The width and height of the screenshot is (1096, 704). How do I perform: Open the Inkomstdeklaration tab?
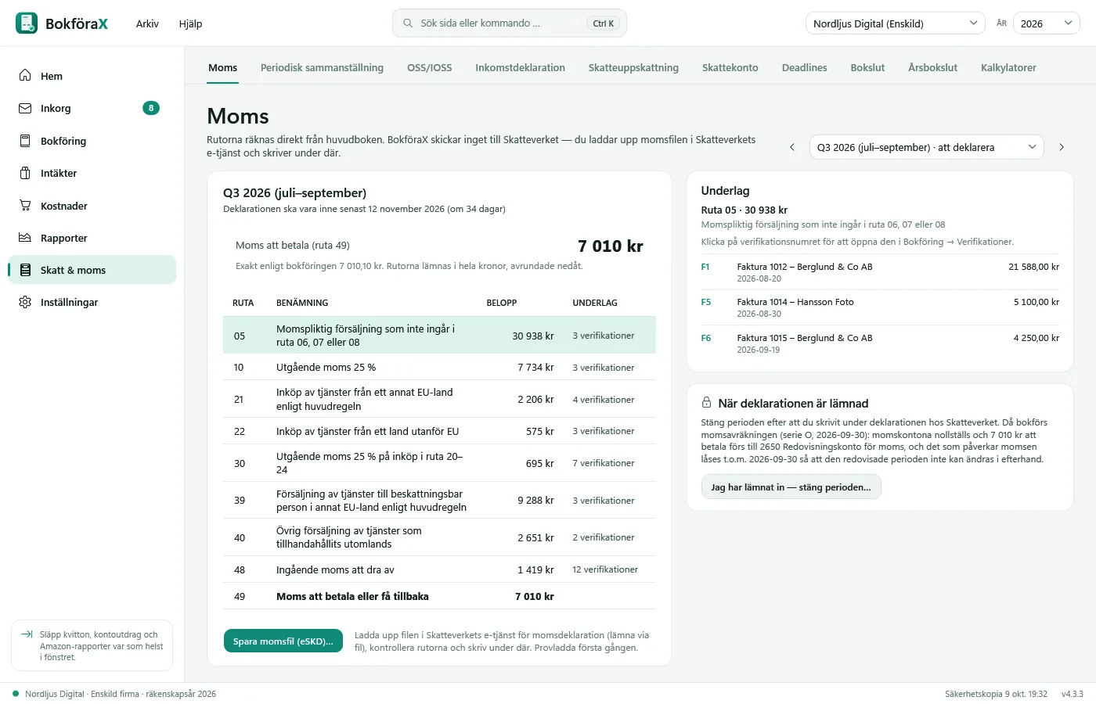click(520, 68)
